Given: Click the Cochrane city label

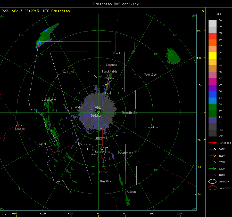Looking at the screenshot, I should coord(84,144).
